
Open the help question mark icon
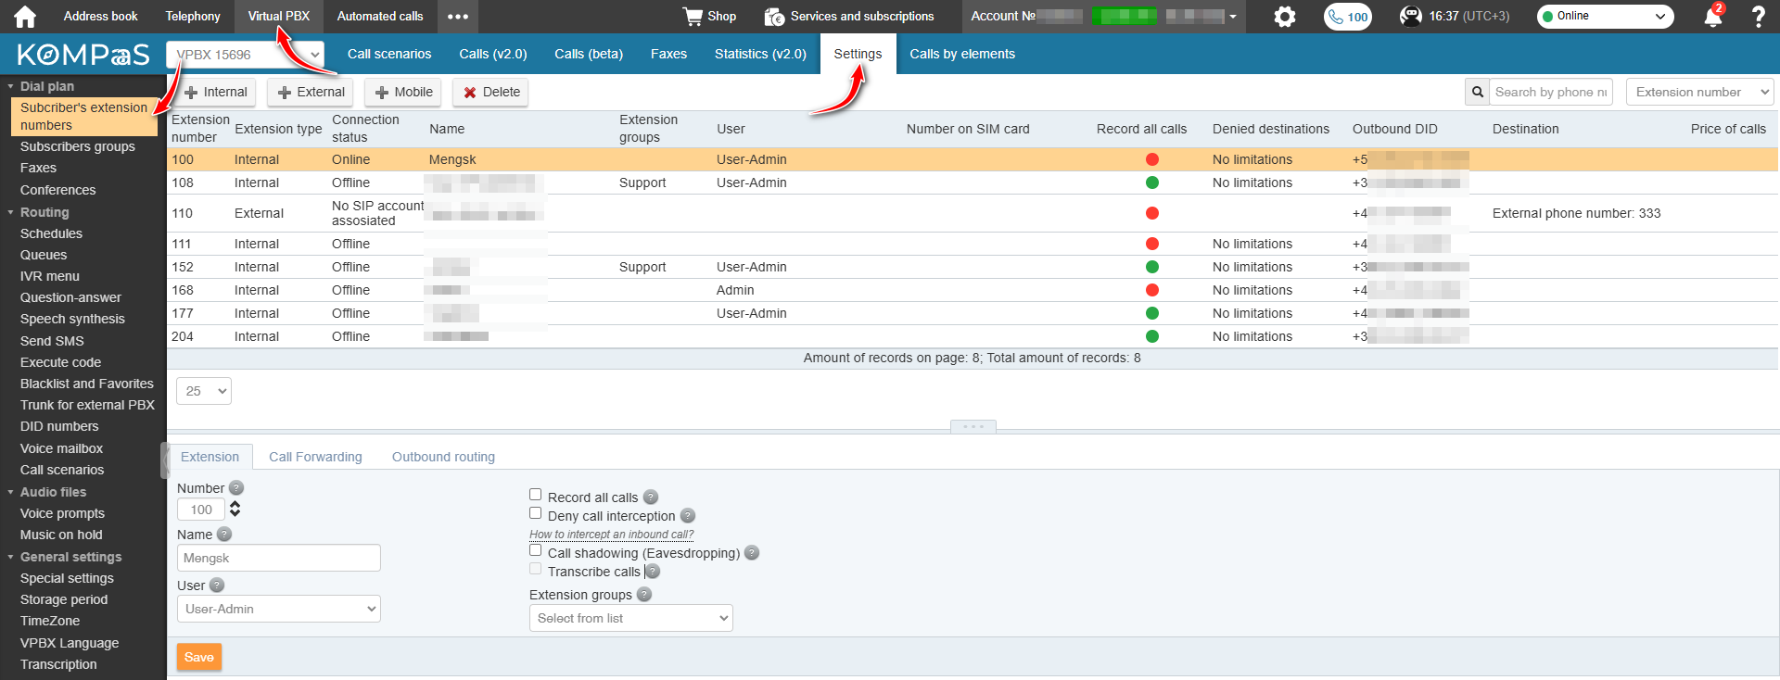[x=1758, y=17]
